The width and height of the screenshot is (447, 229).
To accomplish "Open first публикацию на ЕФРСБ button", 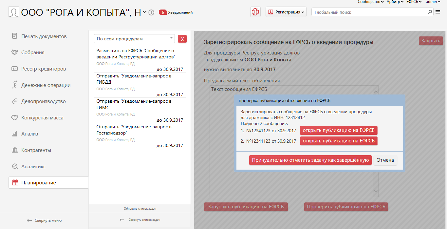I will (339, 131).
